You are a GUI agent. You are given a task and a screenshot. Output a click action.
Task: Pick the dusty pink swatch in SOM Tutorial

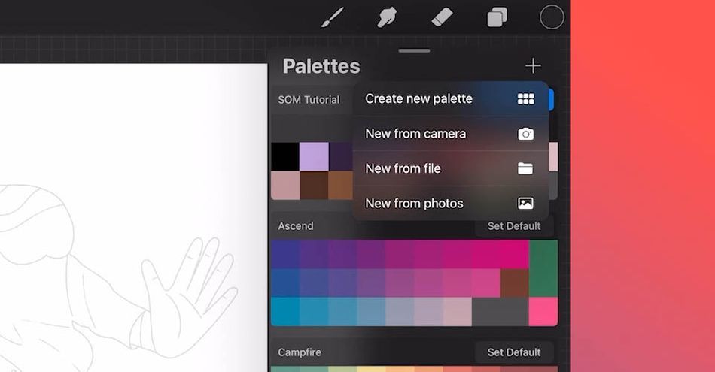[x=285, y=186]
